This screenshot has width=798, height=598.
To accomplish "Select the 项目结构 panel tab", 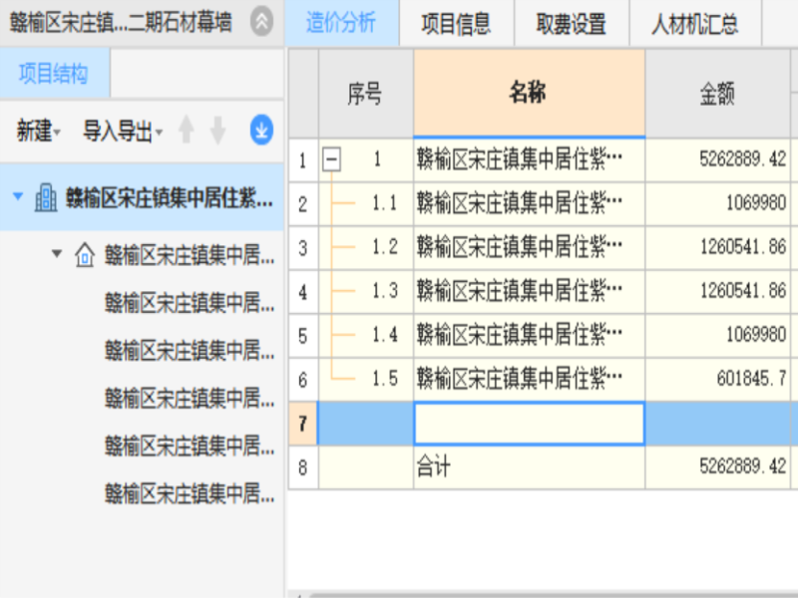I will pyautogui.click(x=54, y=74).
